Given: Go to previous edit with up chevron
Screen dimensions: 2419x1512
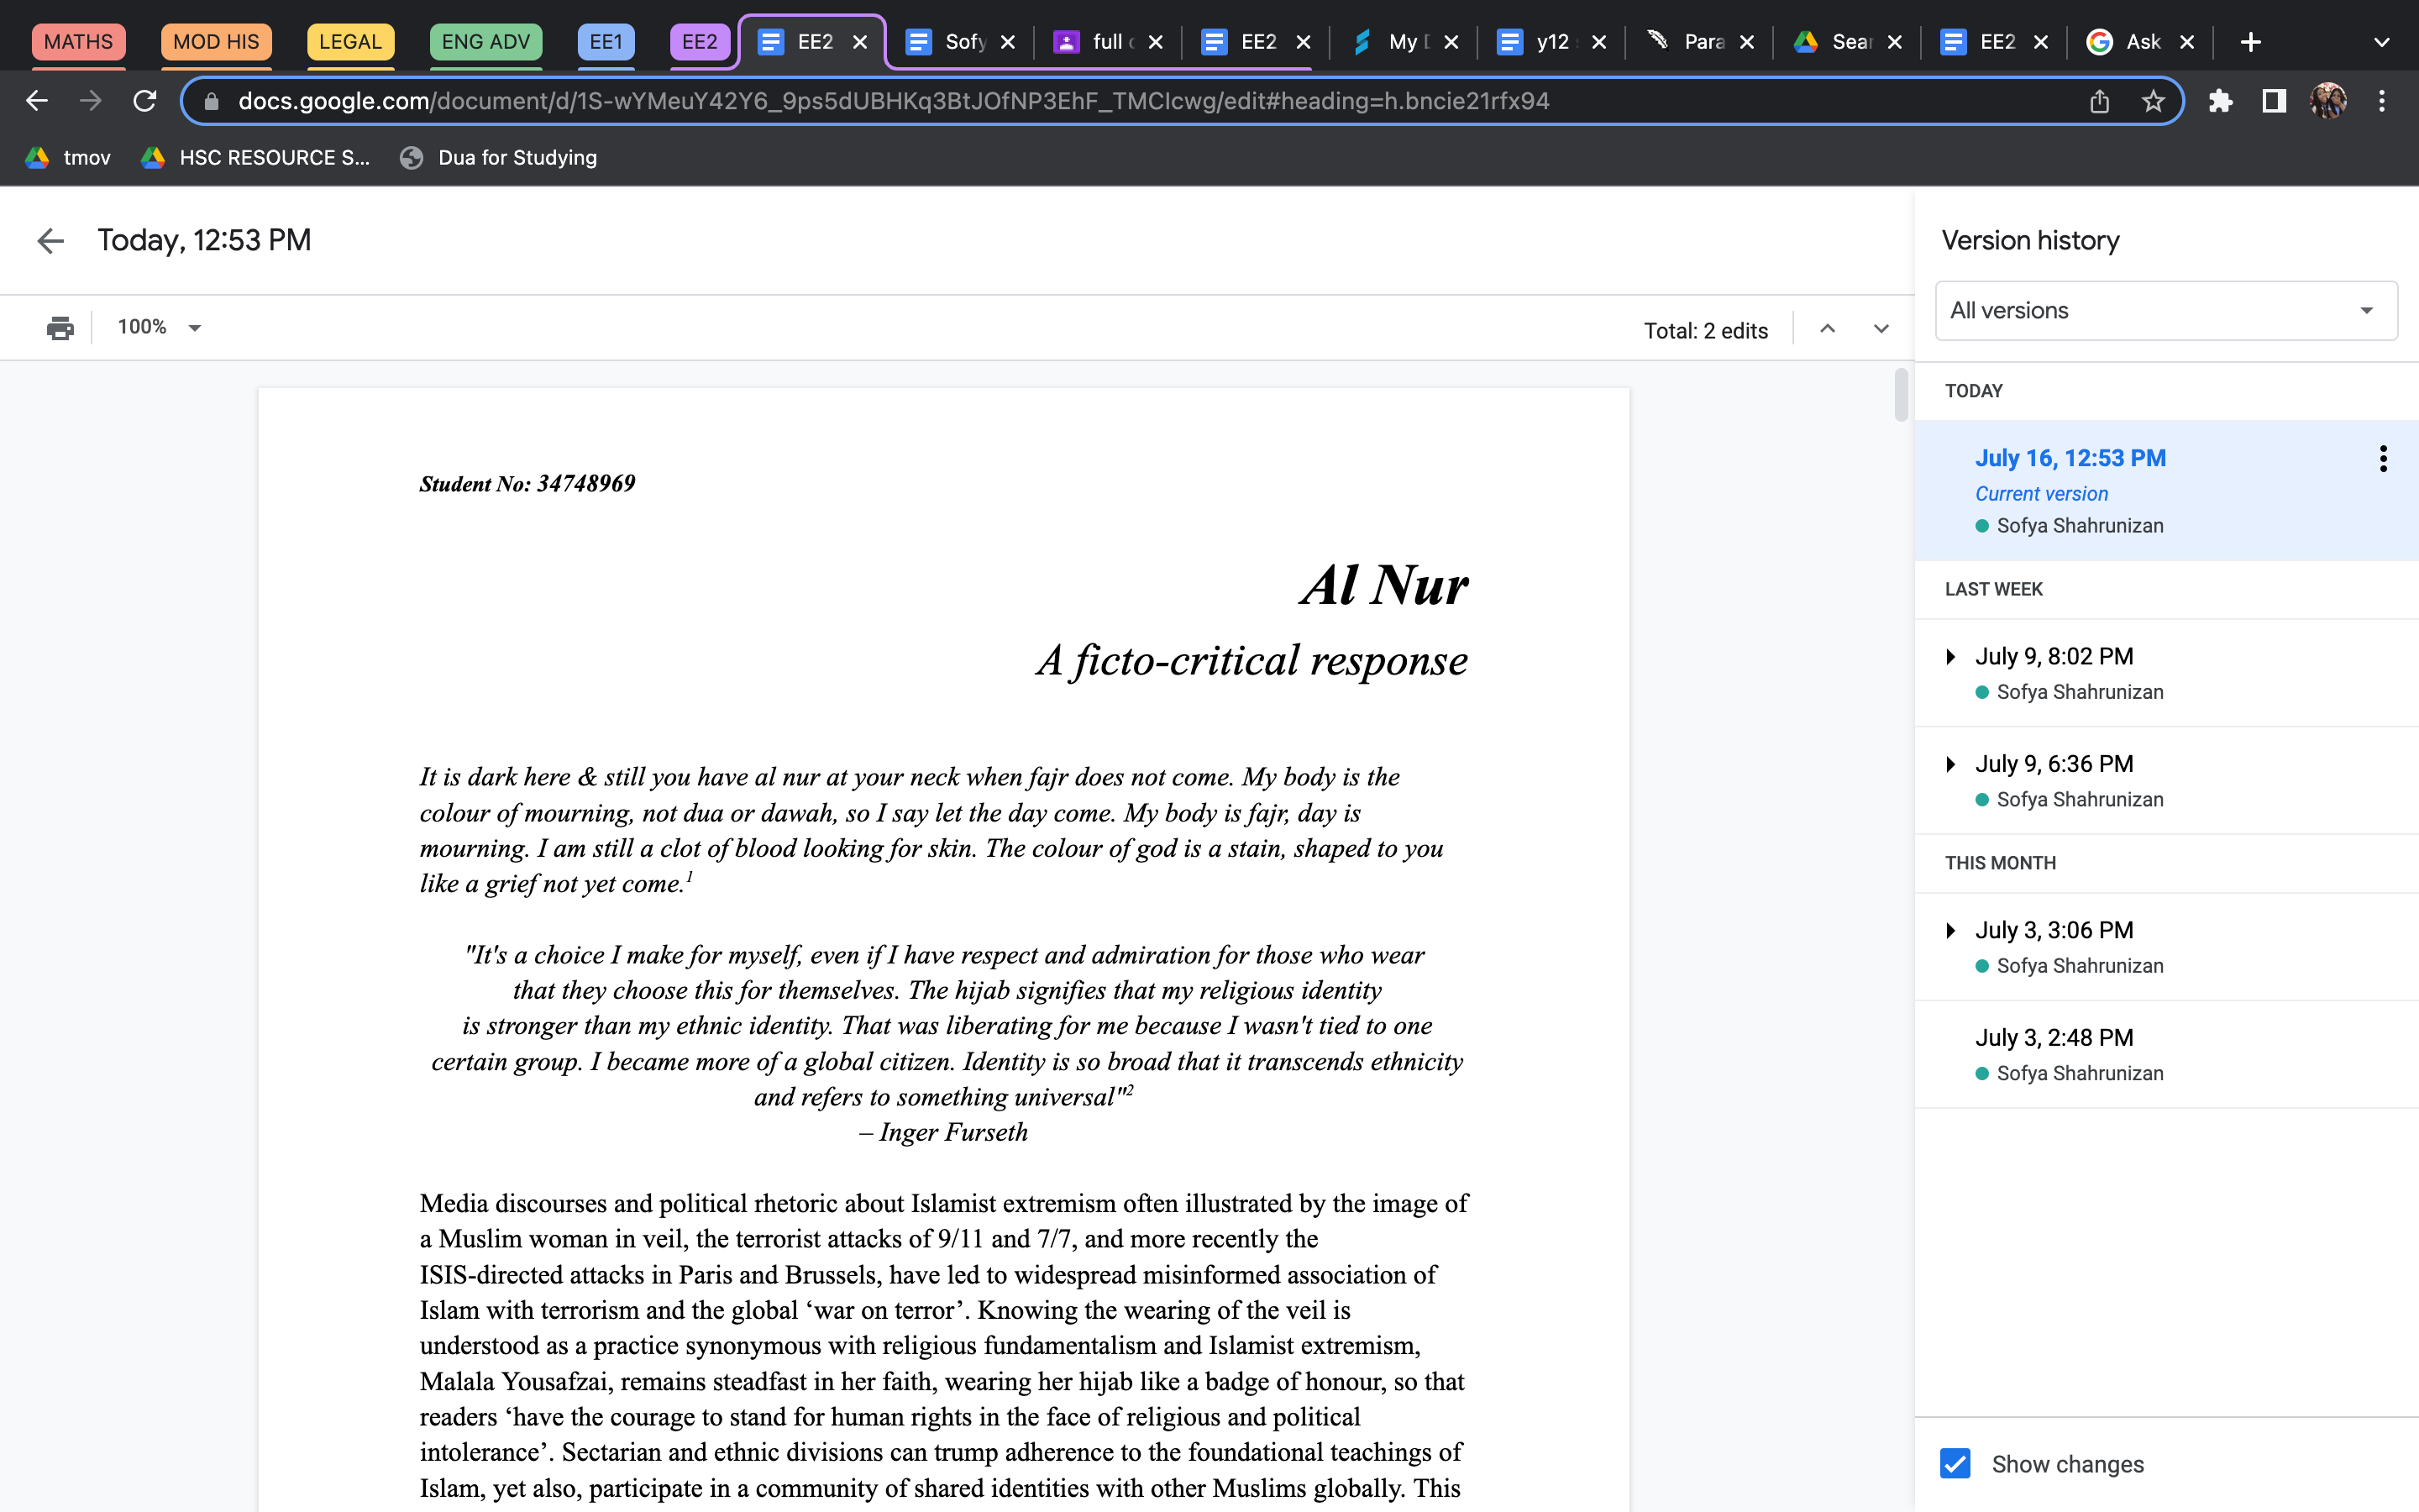Looking at the screenshot, I should click(1827, 329).
